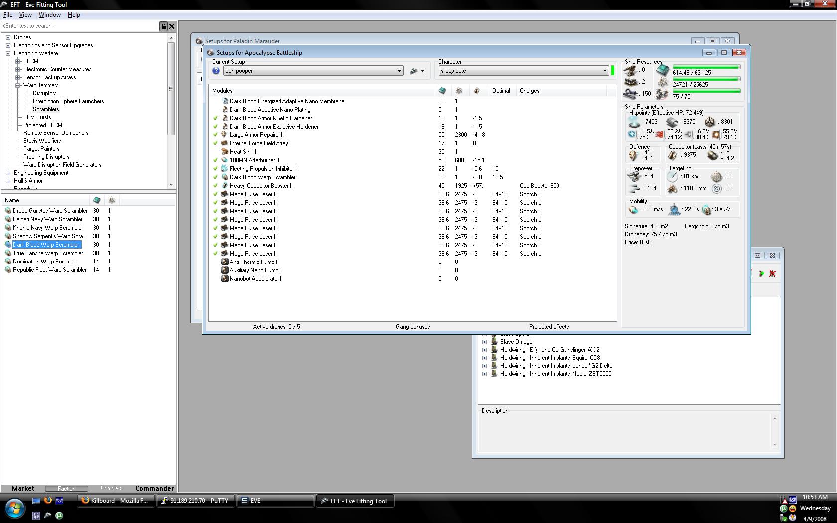The width and height of the screenshot is (837, 523).
Task: Collapse the Electronic Warfare tree node
Action: (x=8, y=53)
